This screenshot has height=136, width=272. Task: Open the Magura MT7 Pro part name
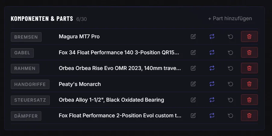pyautogui.click(x=79, y=36)
